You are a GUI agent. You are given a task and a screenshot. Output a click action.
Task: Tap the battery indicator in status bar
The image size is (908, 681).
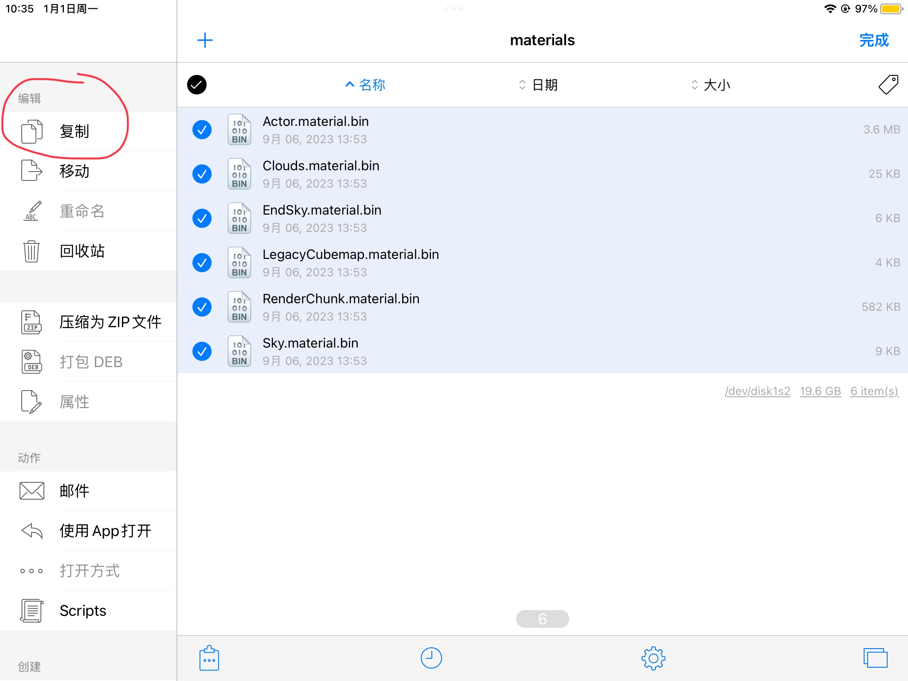[891, 9]
